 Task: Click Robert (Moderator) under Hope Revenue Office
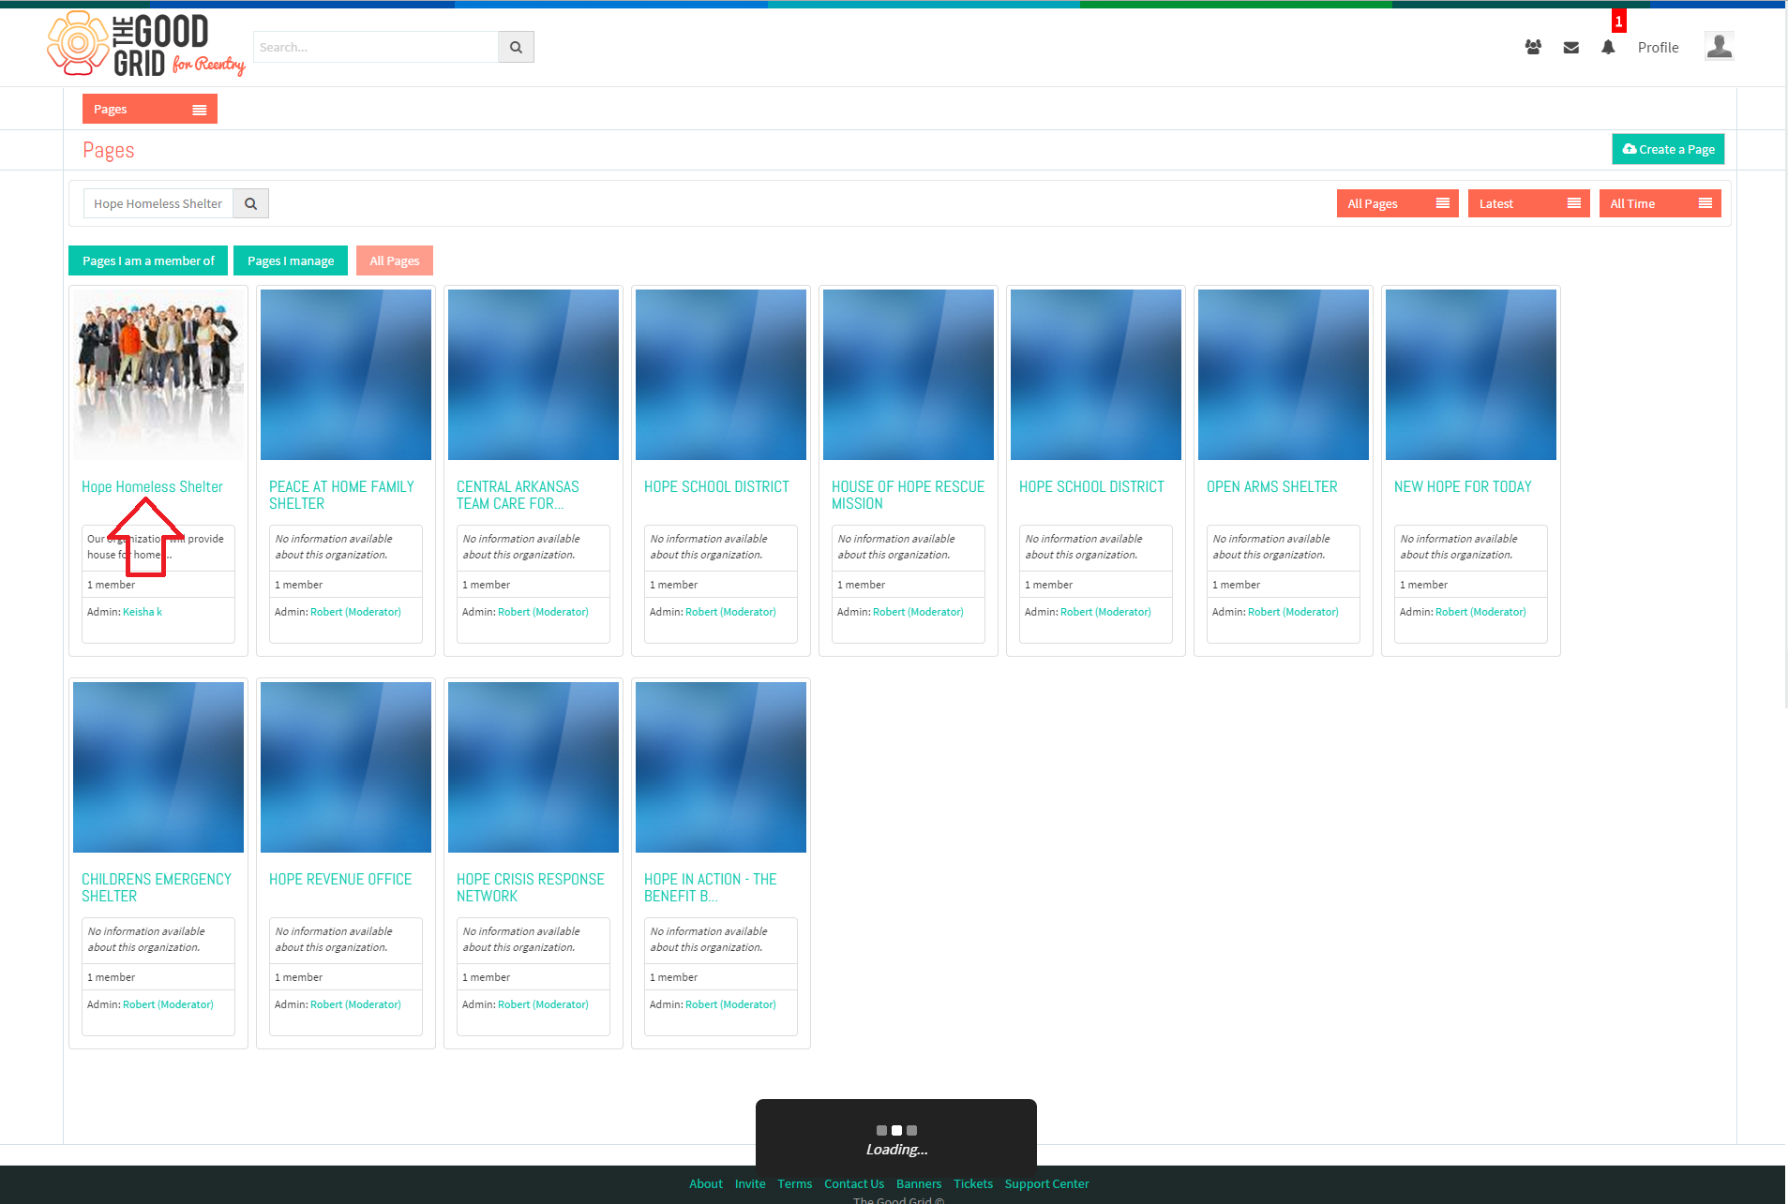tap(355, 1004)
